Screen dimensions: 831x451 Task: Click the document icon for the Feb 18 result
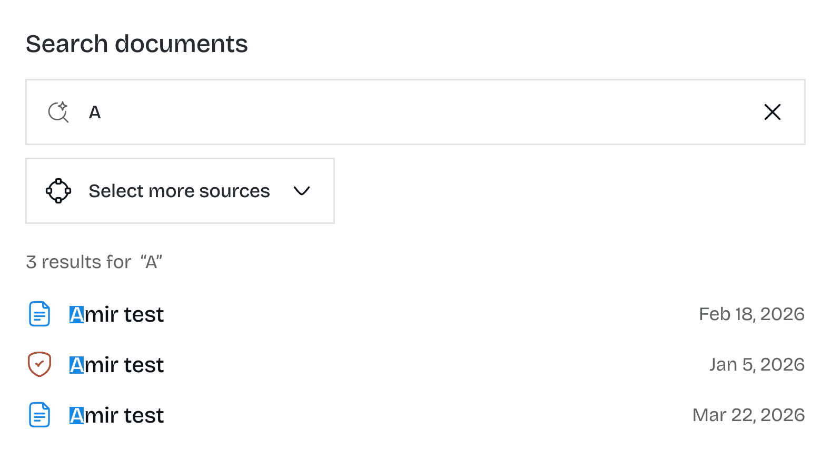click(39, 314)
